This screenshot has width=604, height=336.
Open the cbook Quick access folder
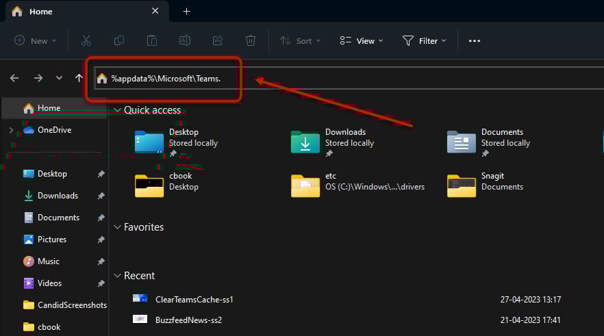tap(149, 186)
